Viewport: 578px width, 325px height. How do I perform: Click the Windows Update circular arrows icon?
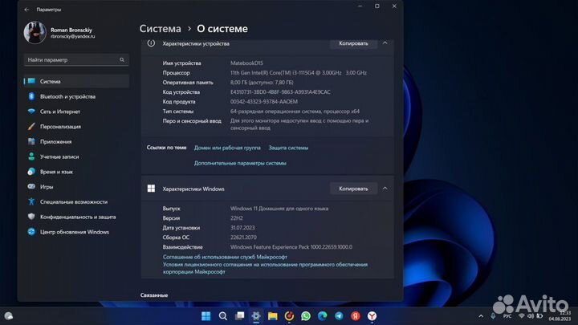click(x=31, y=232)
